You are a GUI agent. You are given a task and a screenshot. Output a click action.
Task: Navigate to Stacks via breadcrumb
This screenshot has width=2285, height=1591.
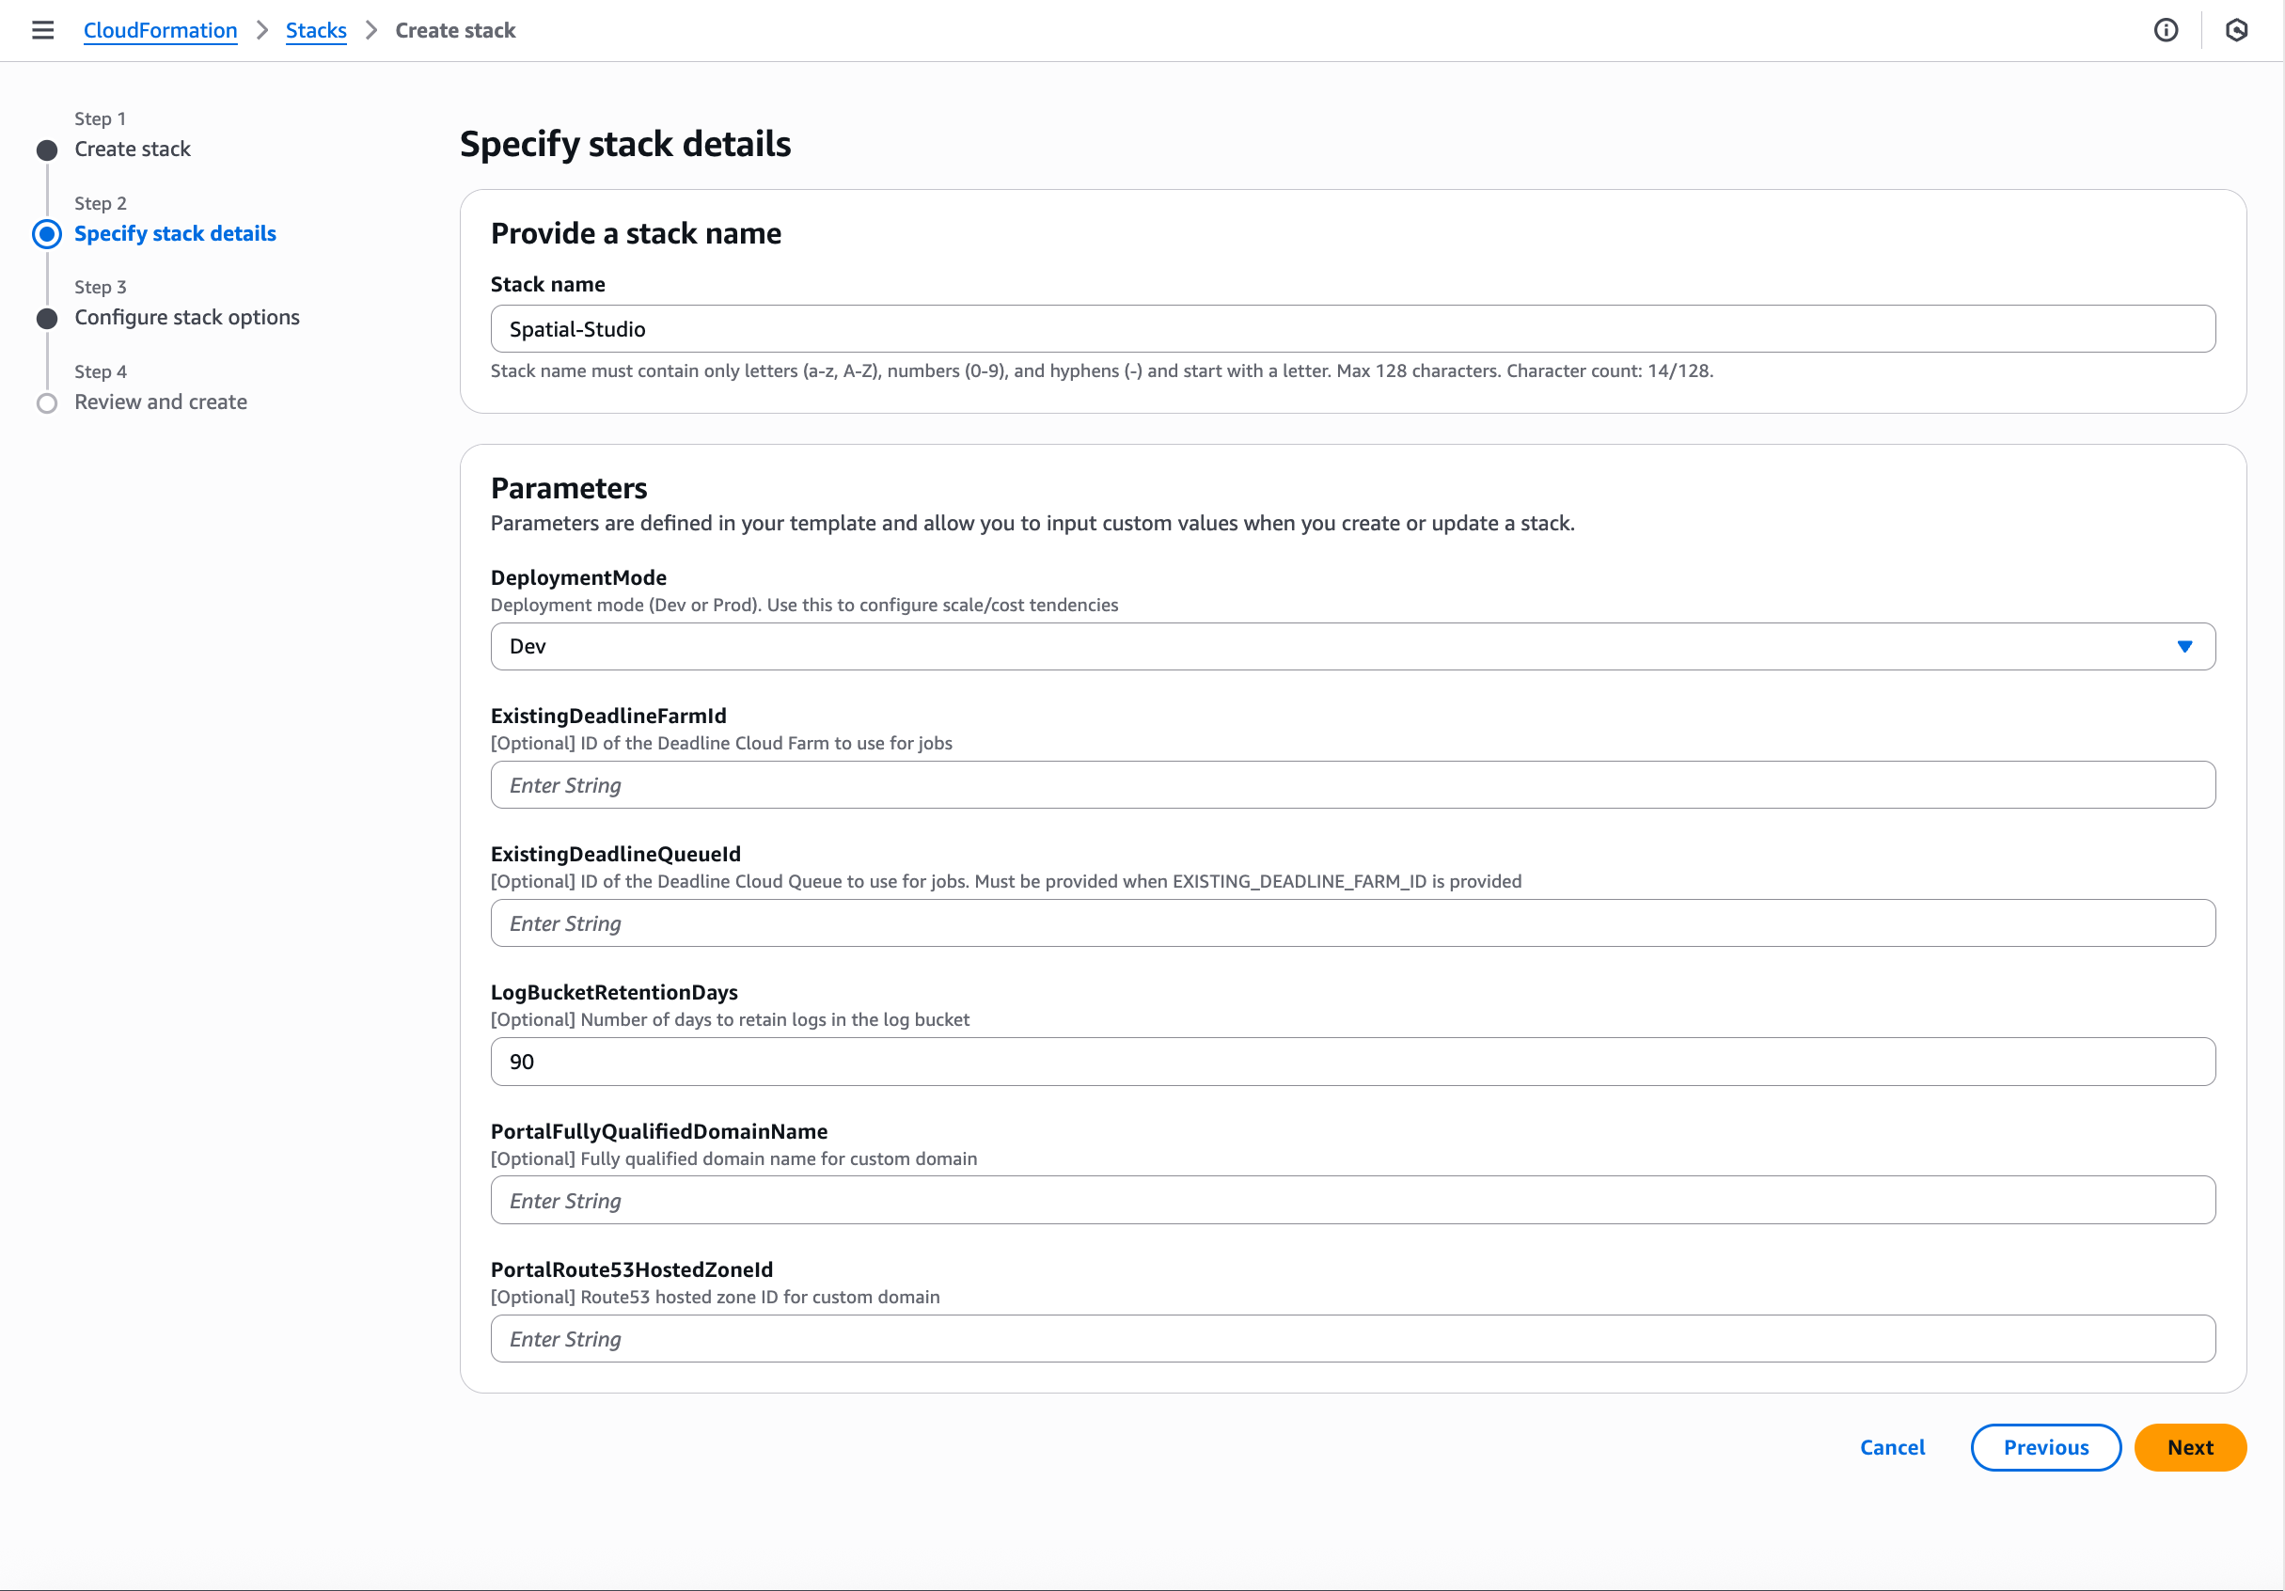point(316,30)
